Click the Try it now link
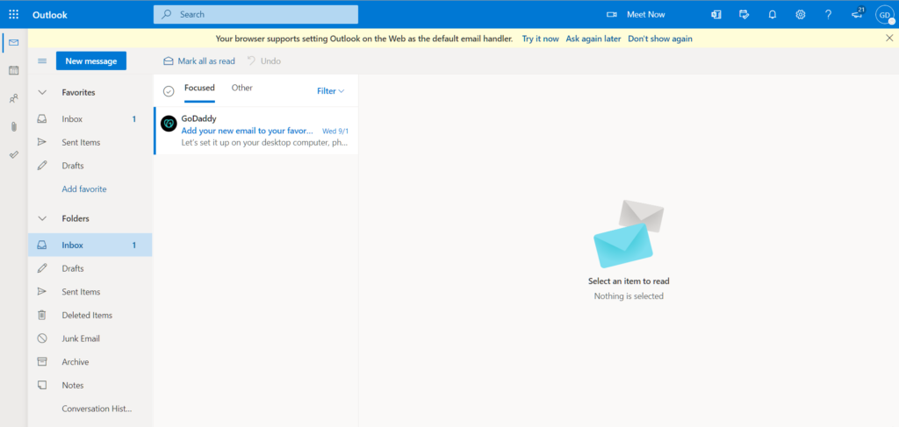Viewport: 899px width, 427px height. tap(540, 39)
